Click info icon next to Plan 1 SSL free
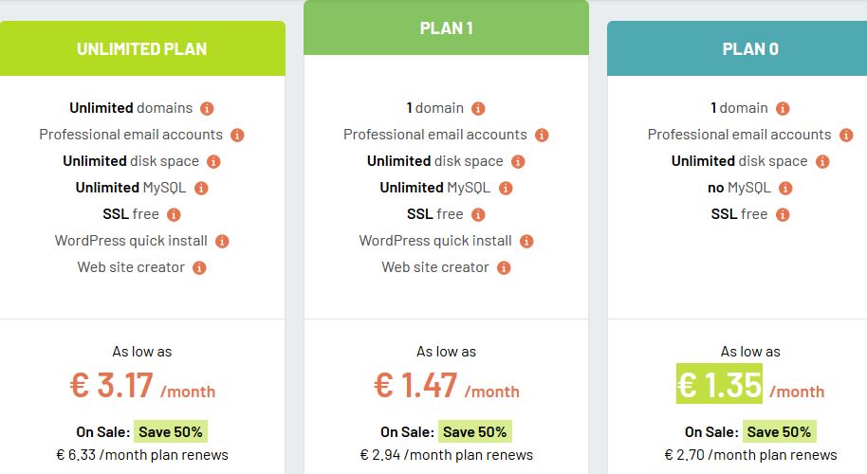The height and width of the screenshot is (474, 867). click(x=478, y=214)
